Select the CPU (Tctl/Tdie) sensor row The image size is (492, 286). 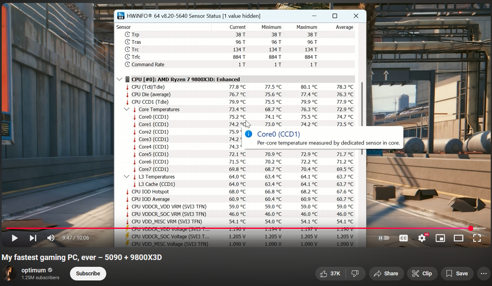click(235, 87)
